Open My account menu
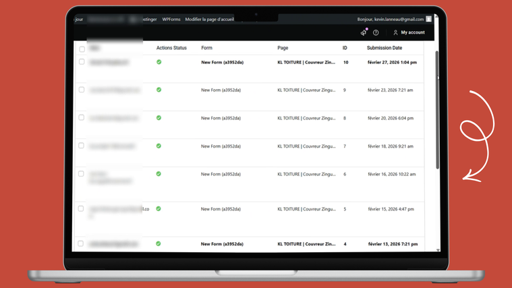Viewport: 512px width, 288px height. [409, 32]
